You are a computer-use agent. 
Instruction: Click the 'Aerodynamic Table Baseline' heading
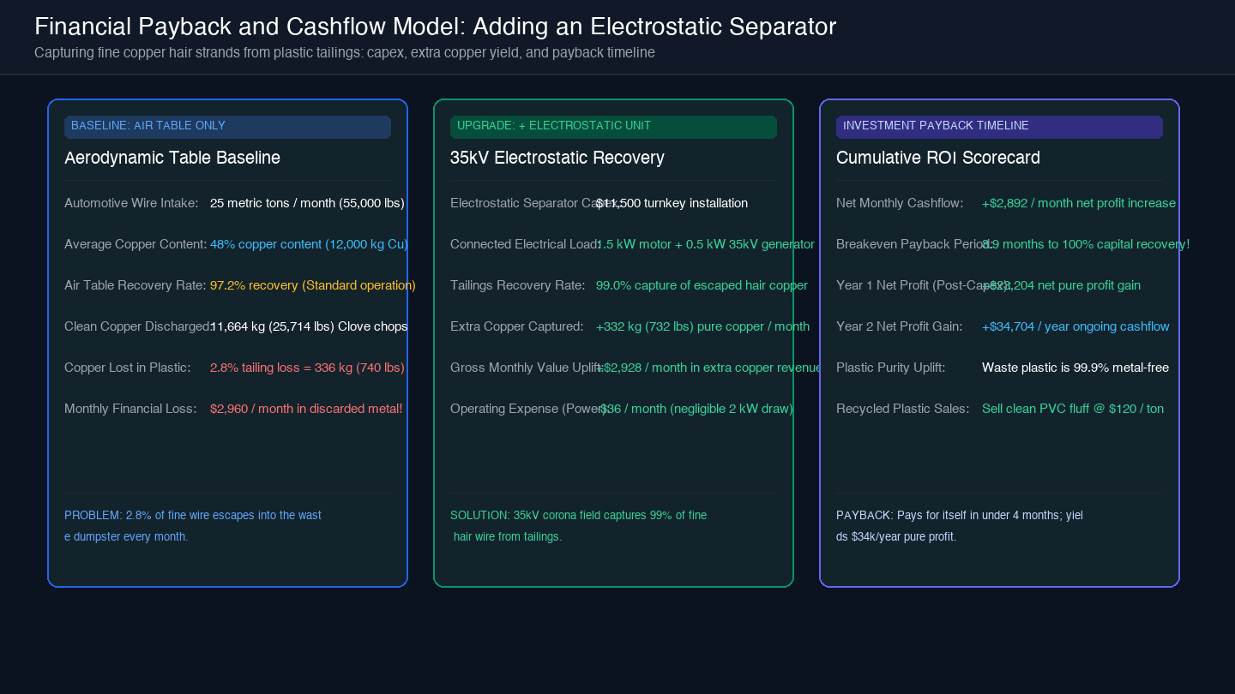[x=172, y=158]
